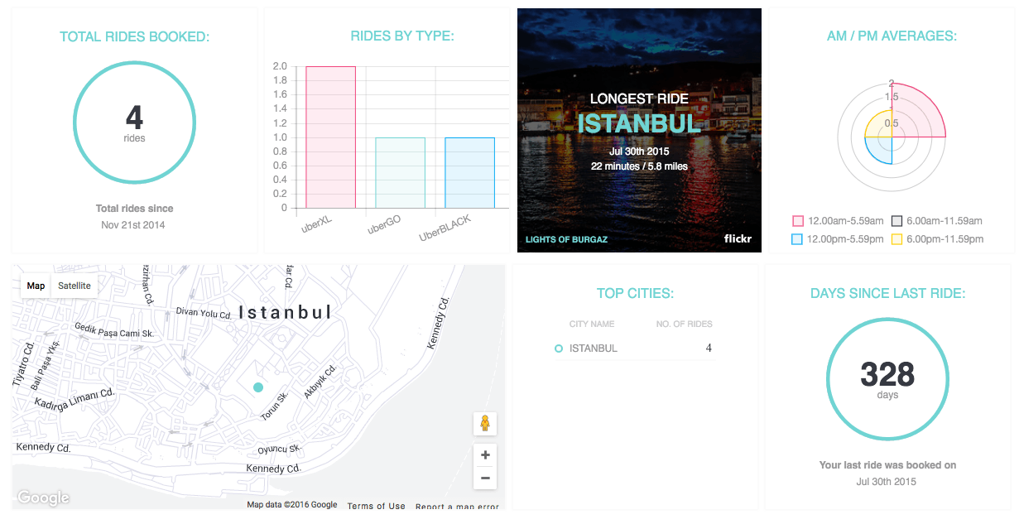The width and height of the screenshot is (1019, 524).
Task: Select the 328 days circle indicator
Action: (x=887, y=379)
